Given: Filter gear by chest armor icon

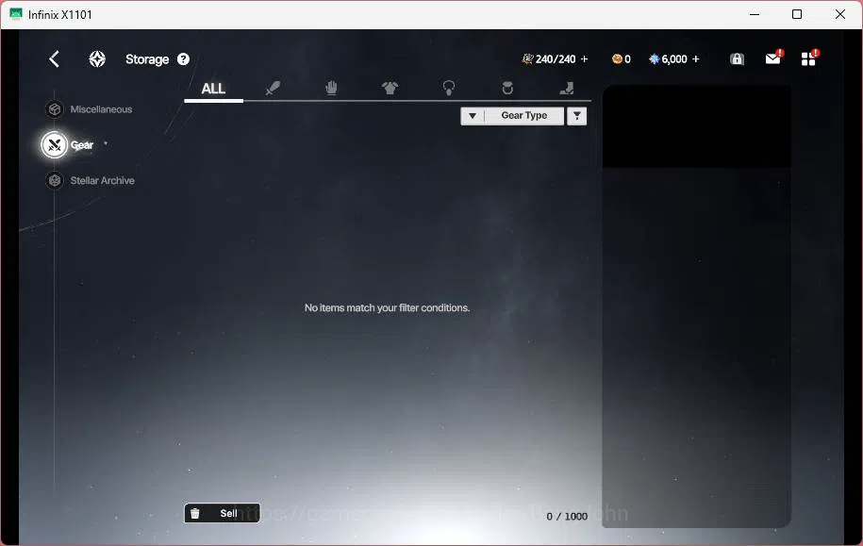Looking at the screenshot, I should [390, 88].
